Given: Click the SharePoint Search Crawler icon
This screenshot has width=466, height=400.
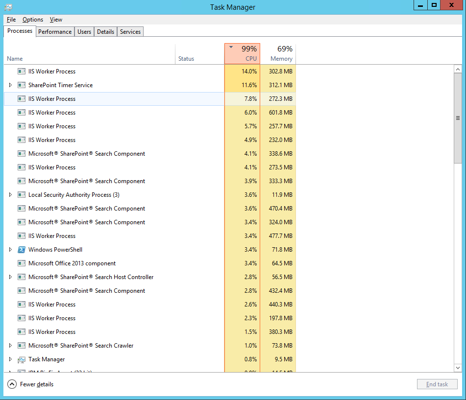Looking at the screenshot, I should (22, 346).
